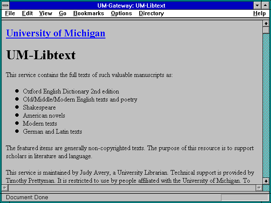
Task: Open the Directory menu
Action: (151, 14)
